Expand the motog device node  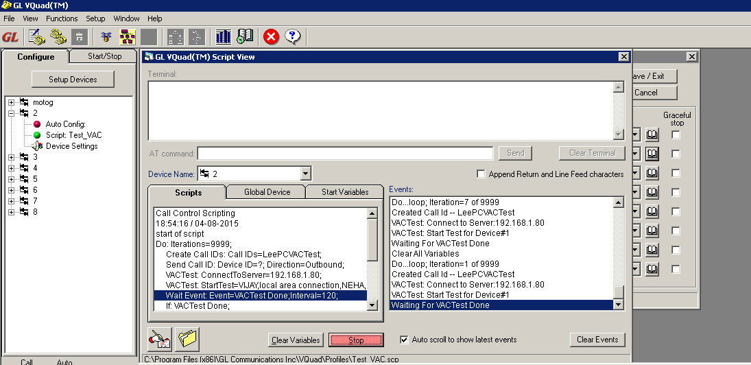[x=12, y=102]
